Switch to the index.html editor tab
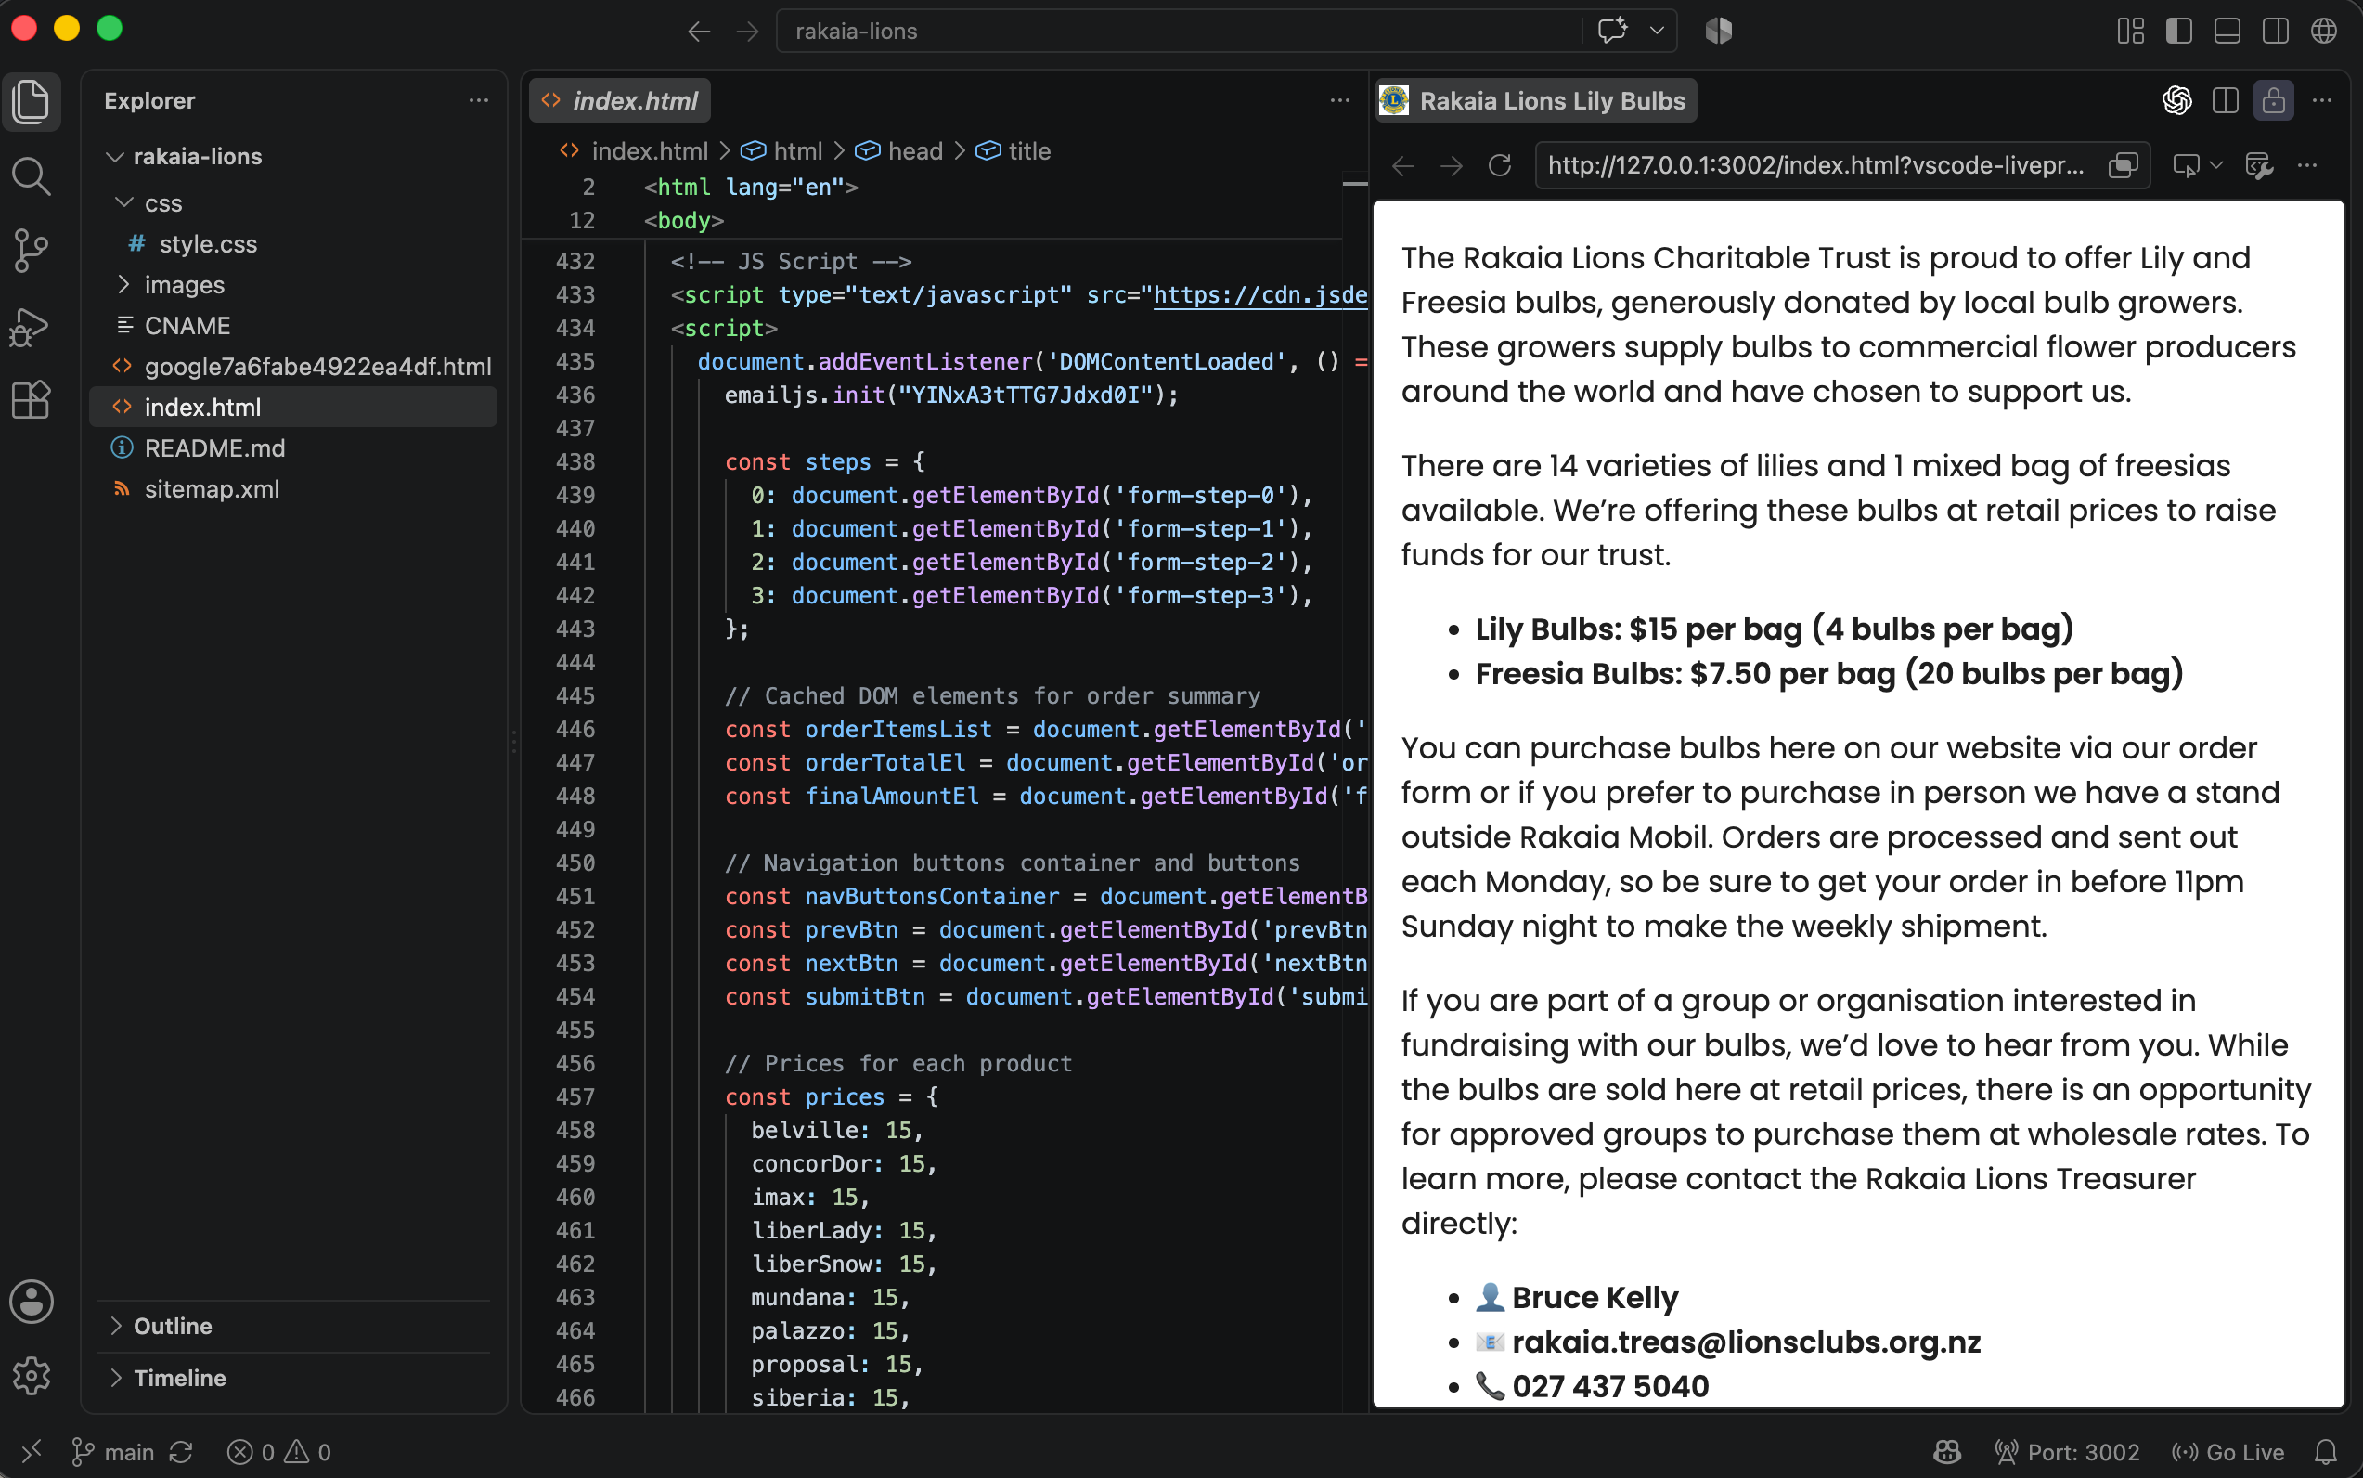The height and width of the screenshot is (1478, 2363). pos(620,100)
